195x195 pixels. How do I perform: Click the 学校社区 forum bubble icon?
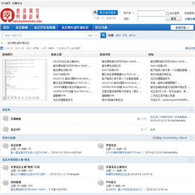click(x=101, y=146)
